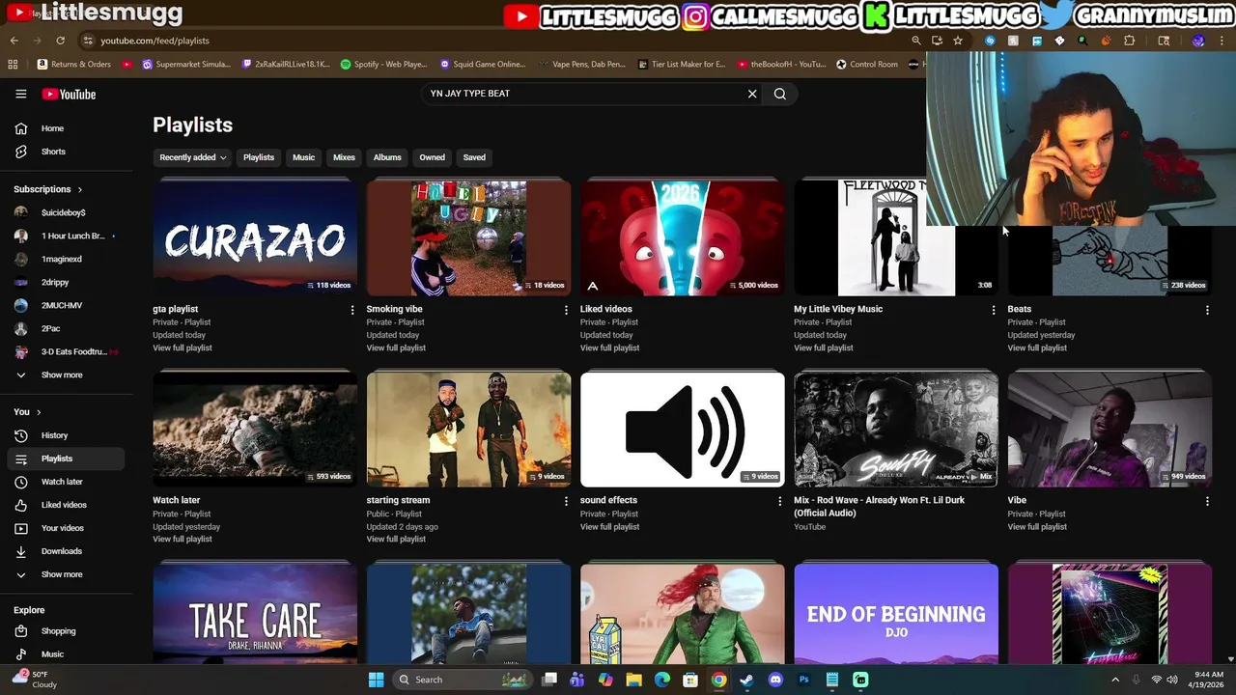Bookmark this page with the star
1236x695 pixels.
click(x=958, y=41)
